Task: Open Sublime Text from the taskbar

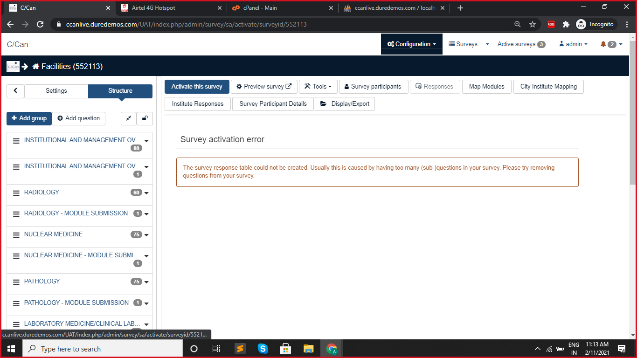Action: pos(240,349)
